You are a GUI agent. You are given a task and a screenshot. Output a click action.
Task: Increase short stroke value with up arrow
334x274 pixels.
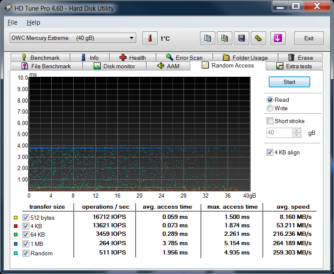click(297, 131)
